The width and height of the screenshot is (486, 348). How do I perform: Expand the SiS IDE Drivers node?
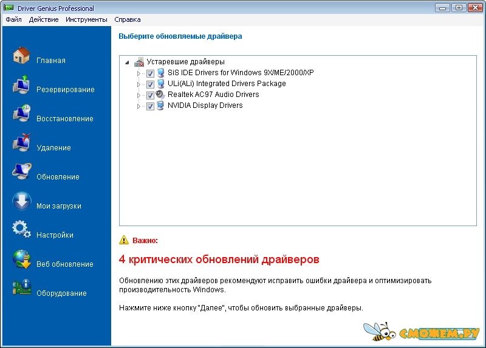[x=139, y=73]
